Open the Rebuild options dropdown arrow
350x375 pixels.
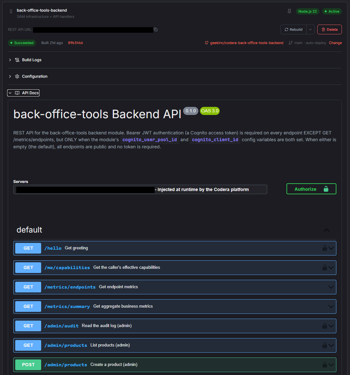click(x=310, y=29)
